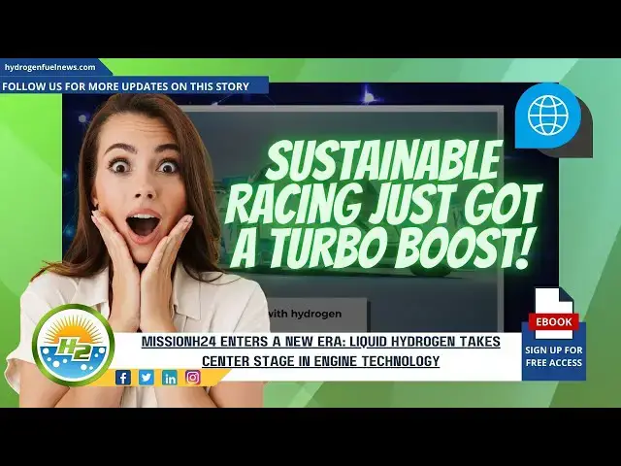Click the Facebook icon

[x=123, y=378]
